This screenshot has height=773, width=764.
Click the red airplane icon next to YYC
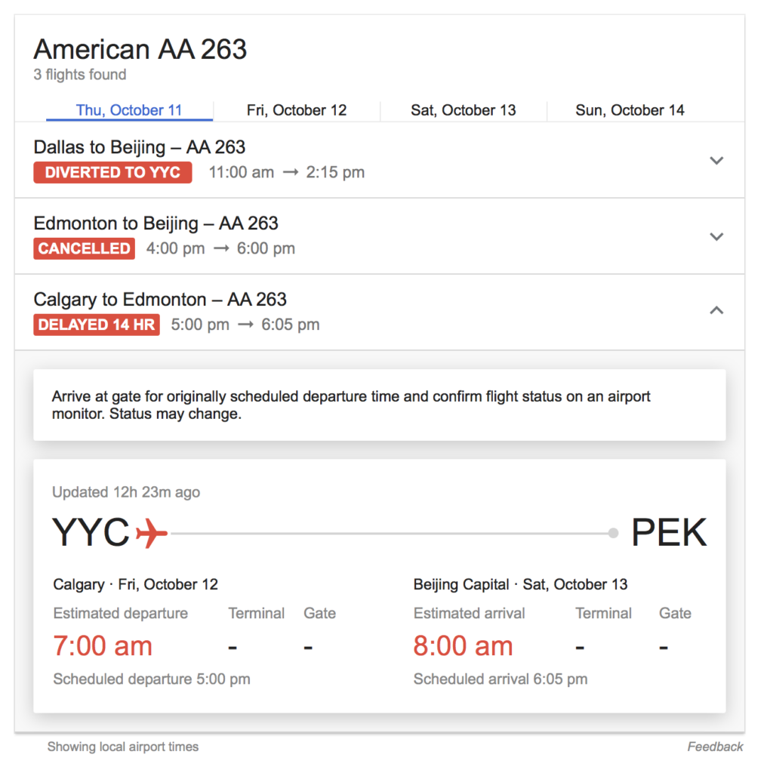tap(152, 533)
